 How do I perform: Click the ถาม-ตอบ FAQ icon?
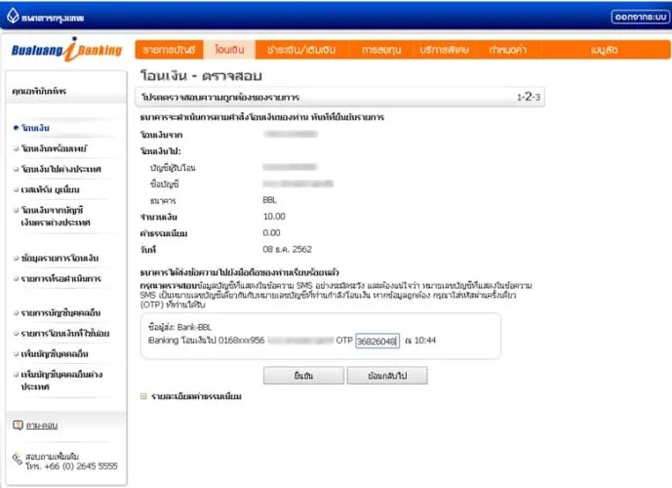(x=17, y=426)
